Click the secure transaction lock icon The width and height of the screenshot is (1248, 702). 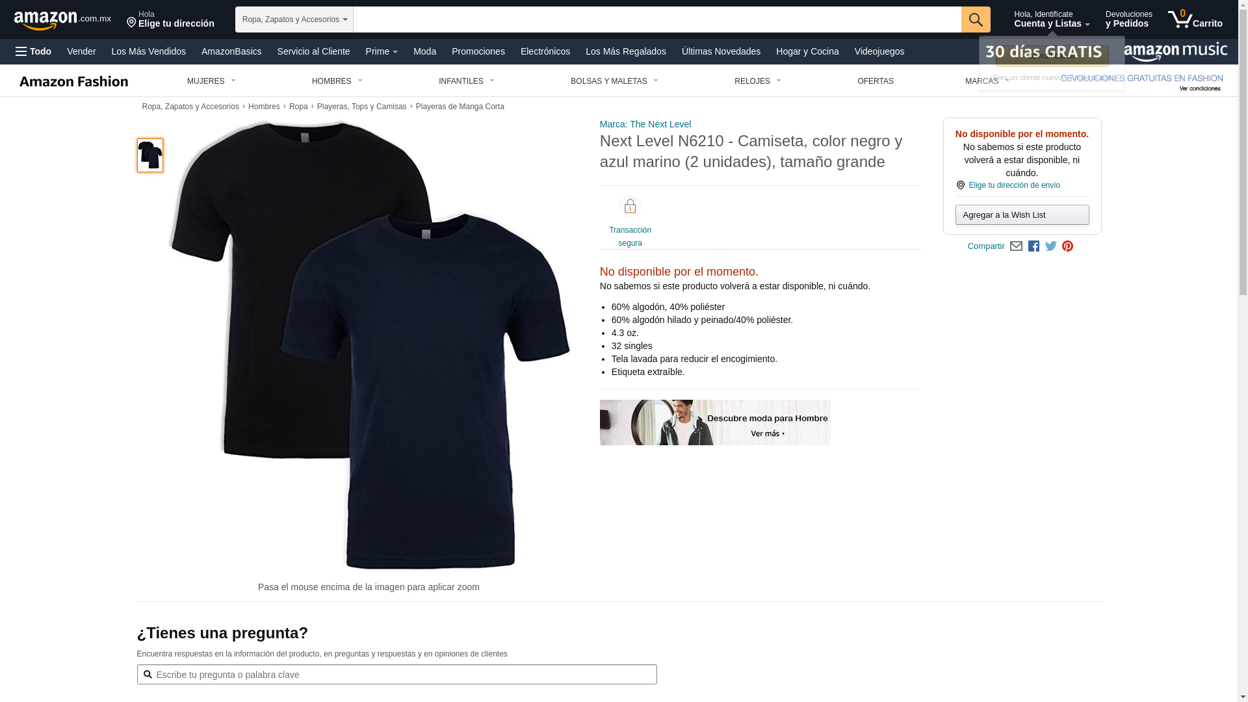[x=630, y=207]
